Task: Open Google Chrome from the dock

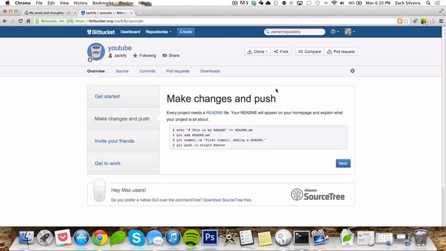Action: click(x=100, y=238)
